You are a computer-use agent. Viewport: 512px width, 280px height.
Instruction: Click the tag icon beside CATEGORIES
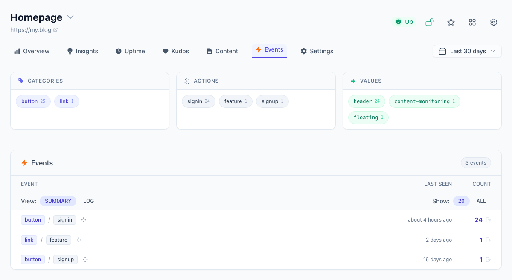tap(21, 81)
